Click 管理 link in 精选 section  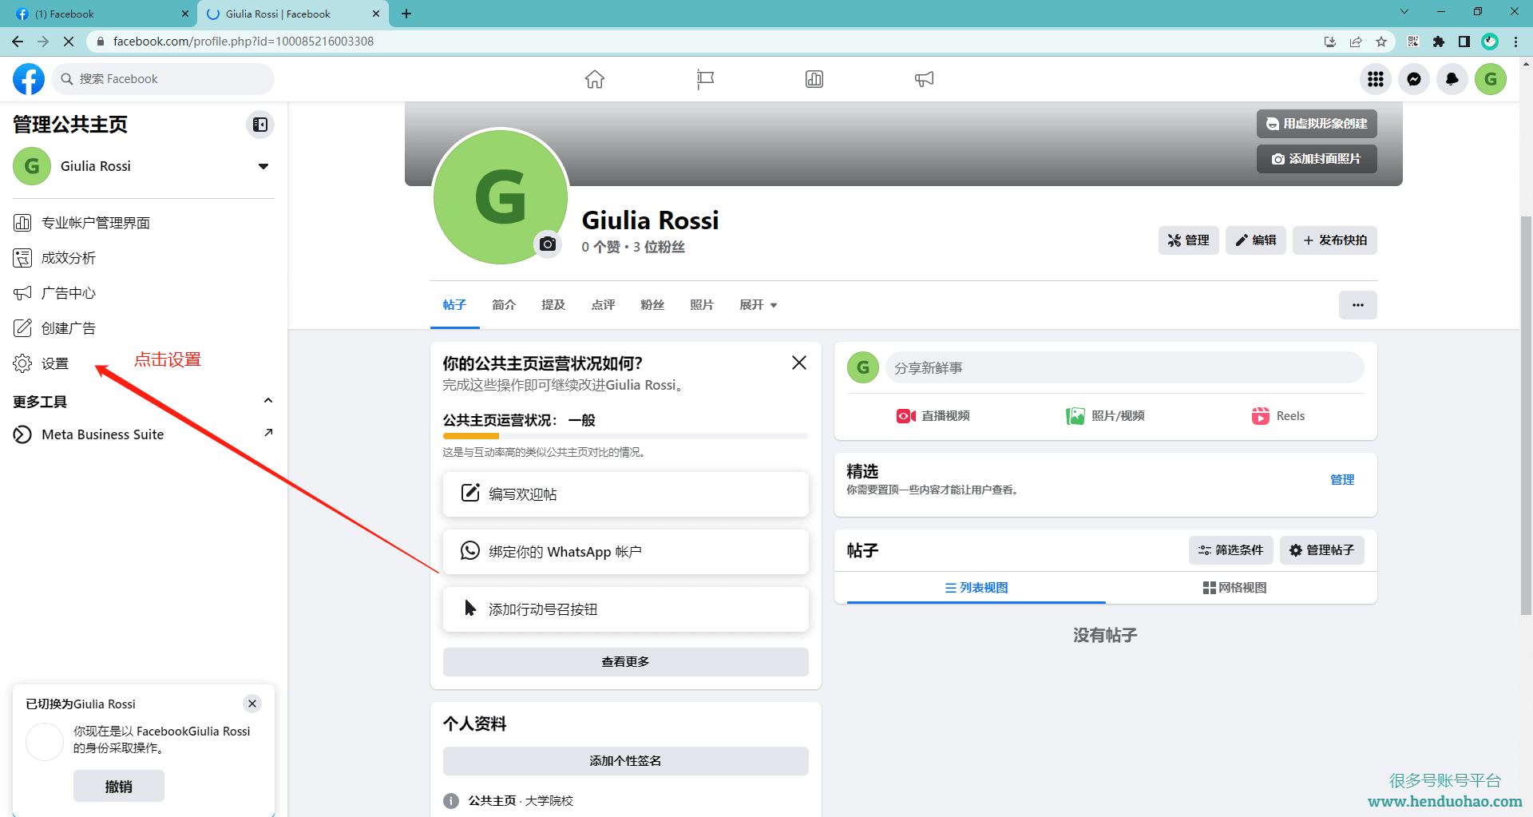click(1342, 480)
